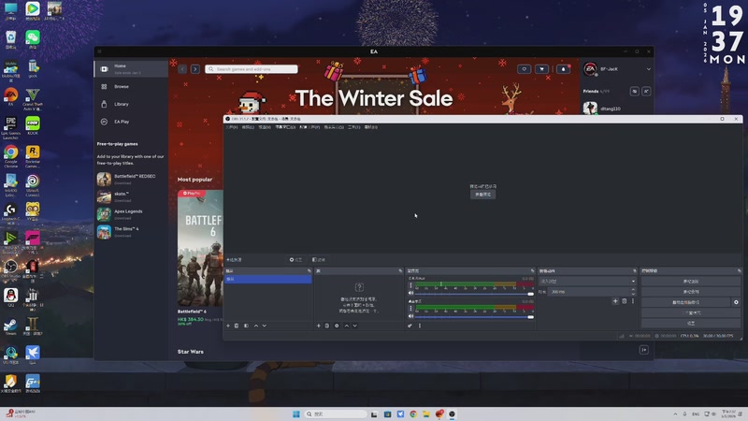The height and width of the screenshot is (421, 748).
Task: Select The Sims 4 in EA free-to-play list
Action: (131, 231)
